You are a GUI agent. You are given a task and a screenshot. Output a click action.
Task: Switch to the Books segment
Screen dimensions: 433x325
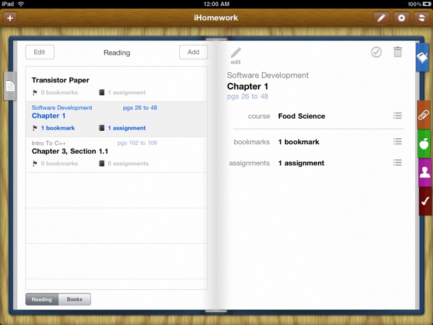pyautogui.click(x=75, y=299)
